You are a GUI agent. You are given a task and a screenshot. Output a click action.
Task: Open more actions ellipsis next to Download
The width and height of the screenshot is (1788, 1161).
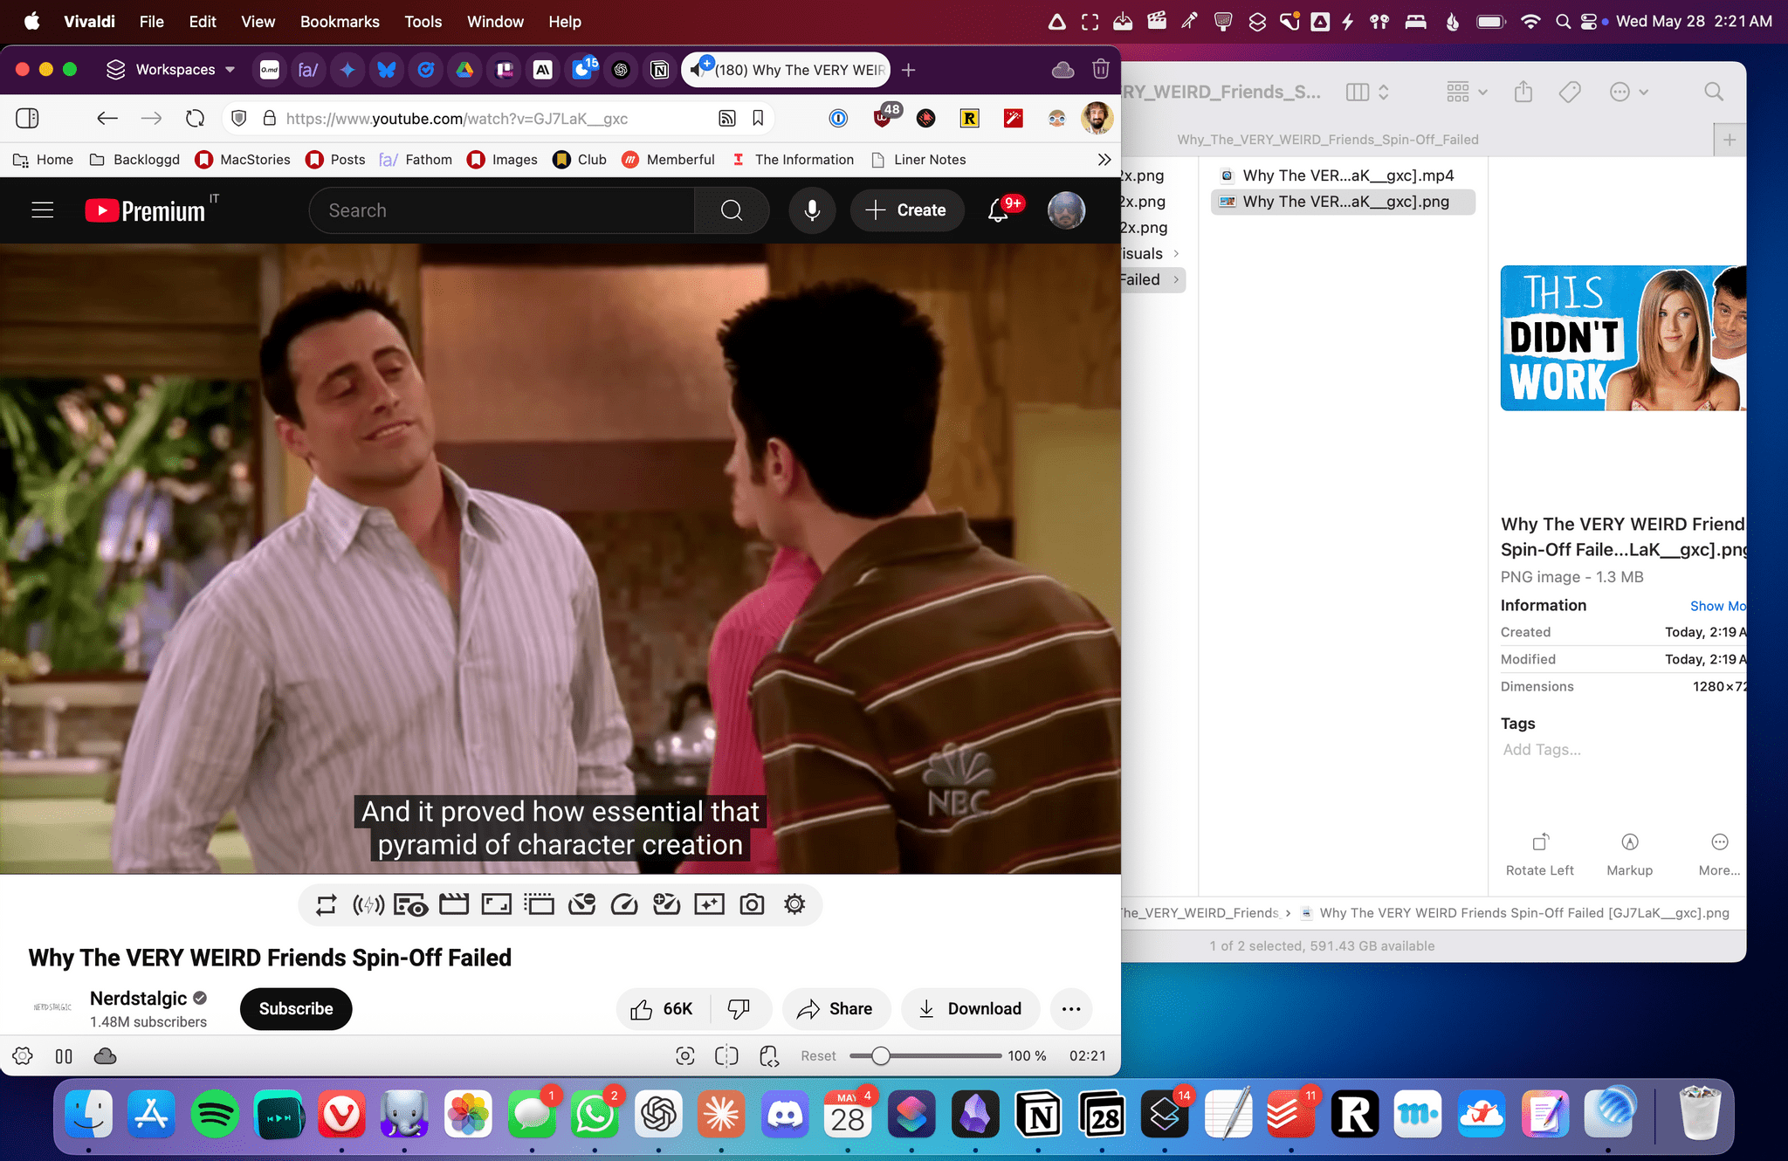[1071, 1009]
